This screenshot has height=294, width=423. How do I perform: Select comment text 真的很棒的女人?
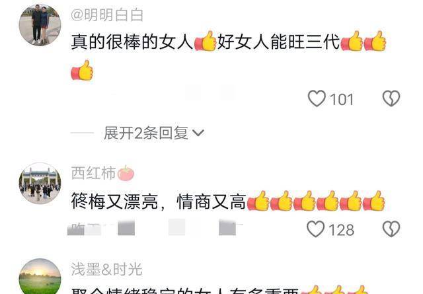click(132, 42)
